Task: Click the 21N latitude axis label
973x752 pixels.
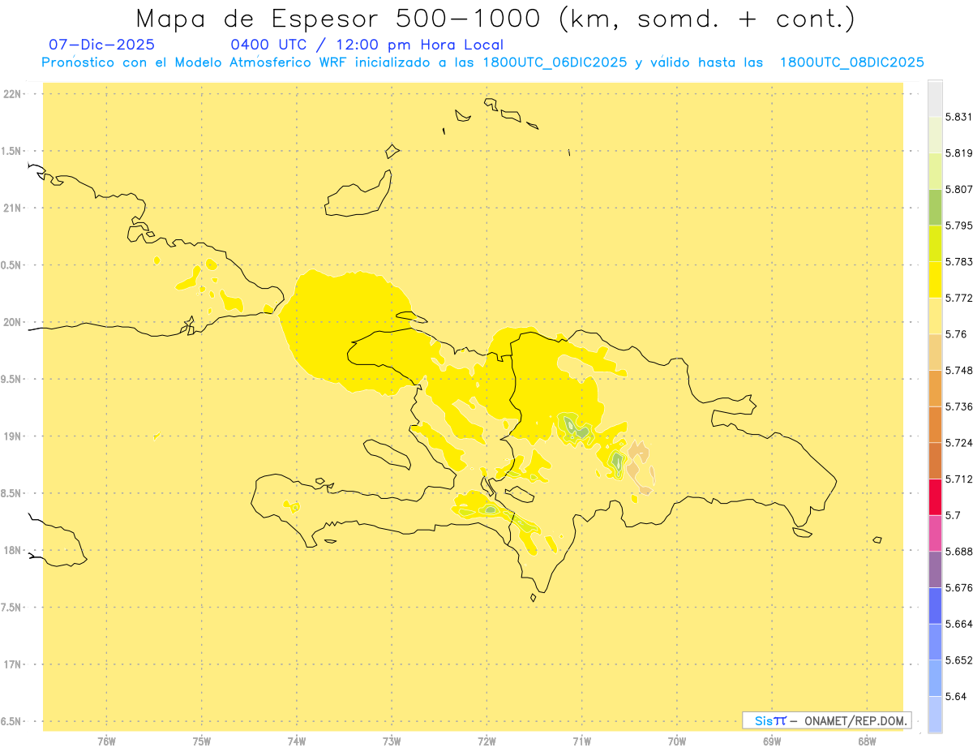Action: 13,208
